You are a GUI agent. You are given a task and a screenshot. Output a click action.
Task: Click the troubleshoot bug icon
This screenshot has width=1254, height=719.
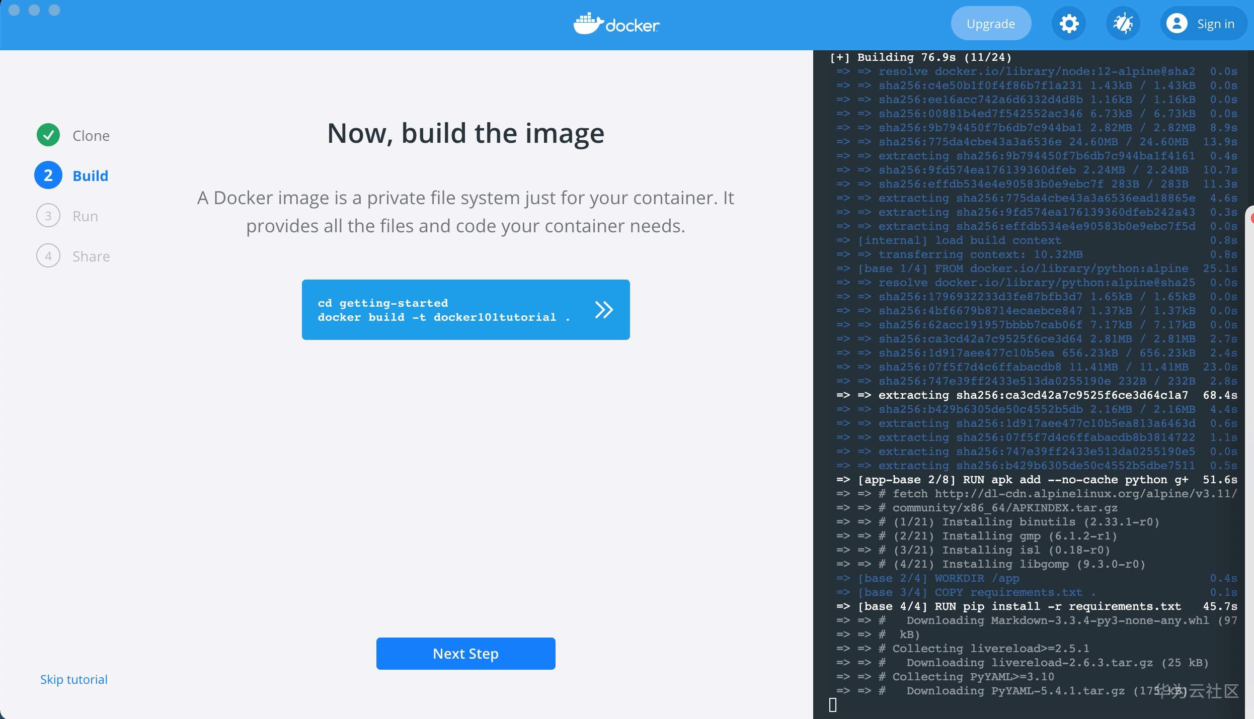pos(1123,24)
